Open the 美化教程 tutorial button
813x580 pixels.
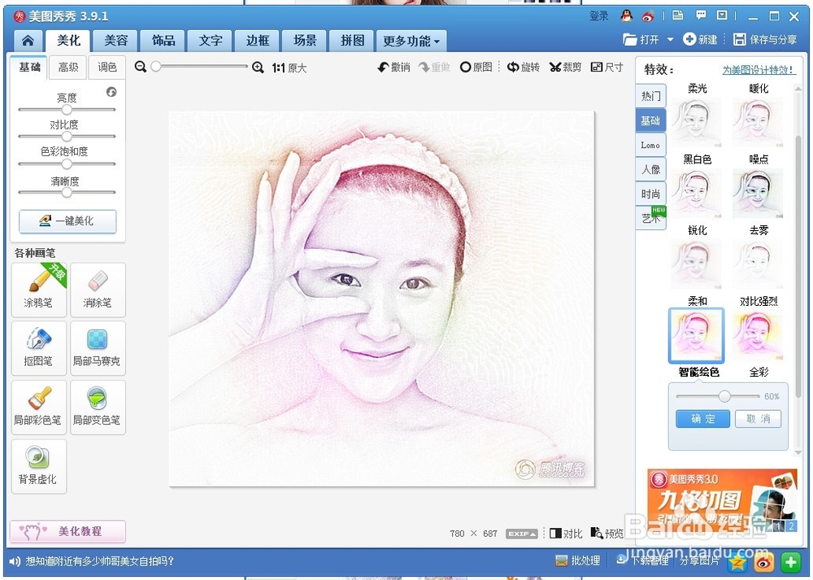[67, 531]
